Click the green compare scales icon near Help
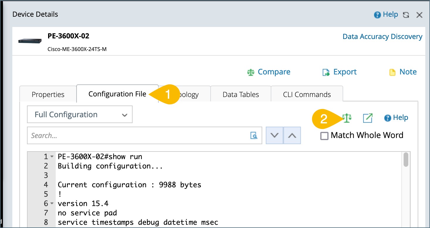The image size is (430, 228). click(347, 118)
